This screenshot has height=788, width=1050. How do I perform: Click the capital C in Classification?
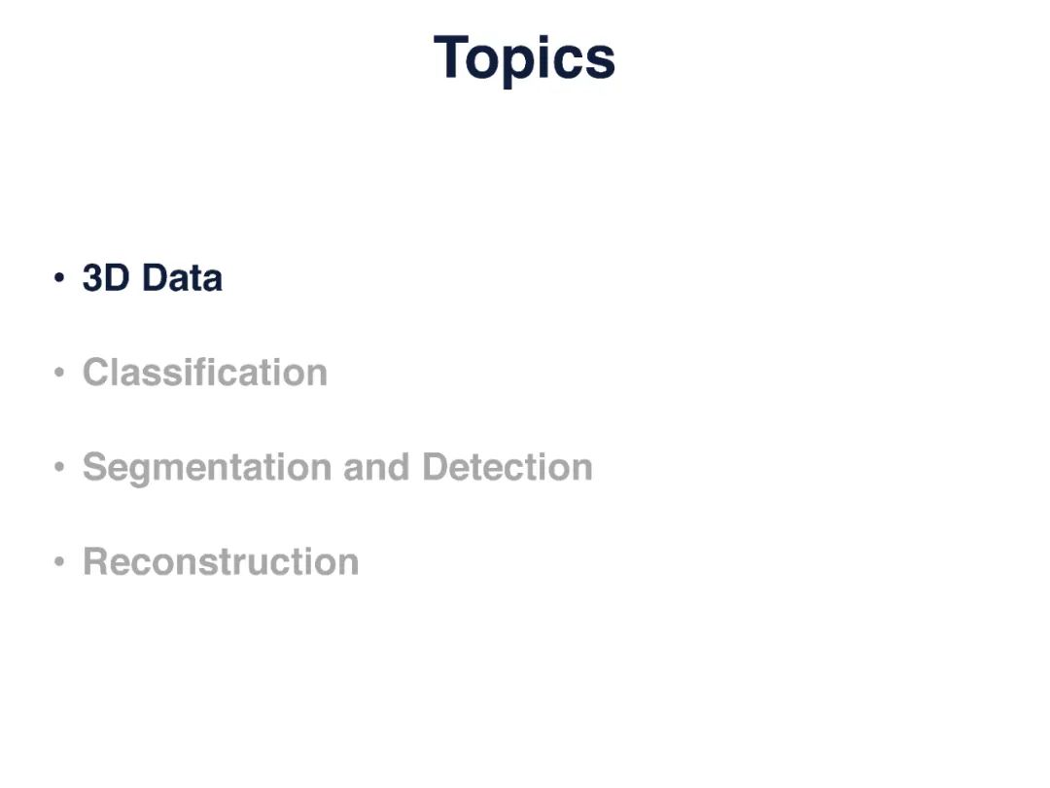tap(95, 373)
